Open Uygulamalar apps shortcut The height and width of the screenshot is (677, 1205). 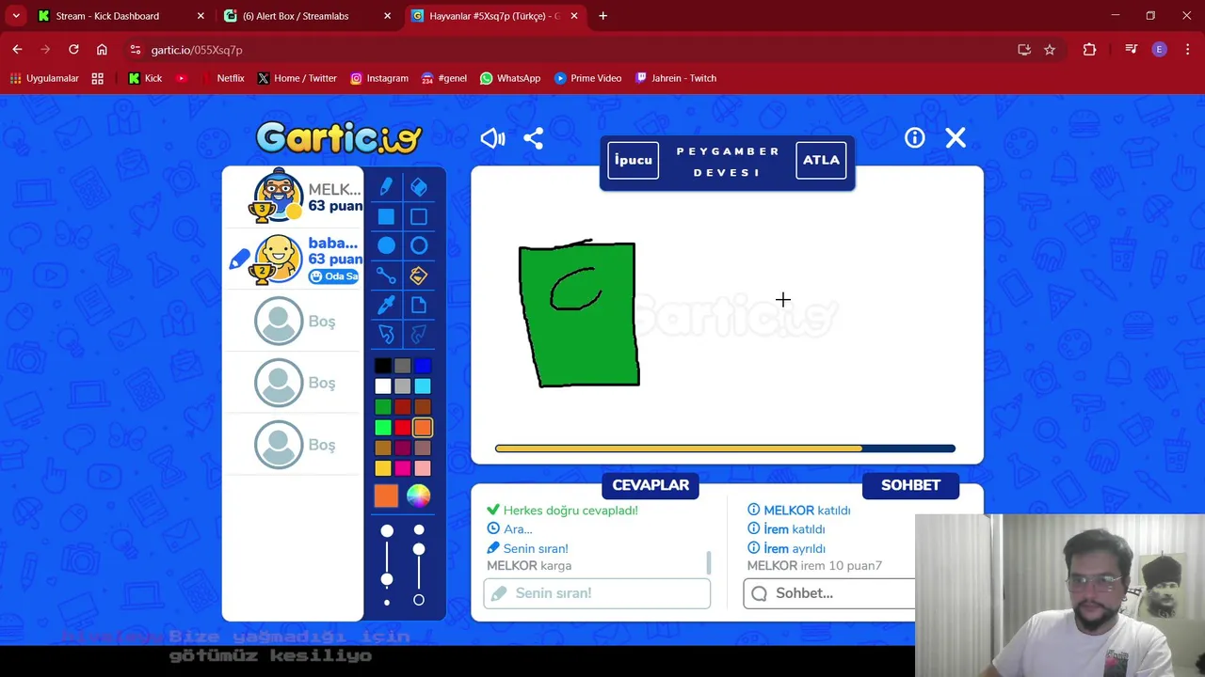43,78
